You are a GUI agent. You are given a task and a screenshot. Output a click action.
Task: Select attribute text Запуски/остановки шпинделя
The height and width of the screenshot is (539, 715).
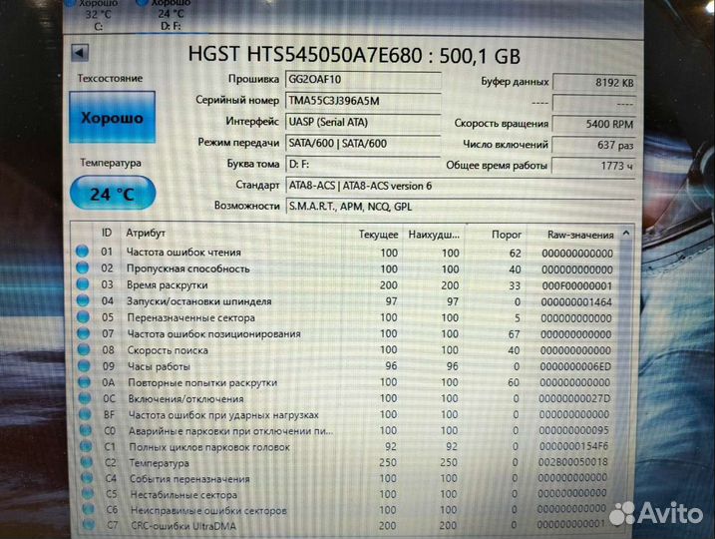point(199,301)
